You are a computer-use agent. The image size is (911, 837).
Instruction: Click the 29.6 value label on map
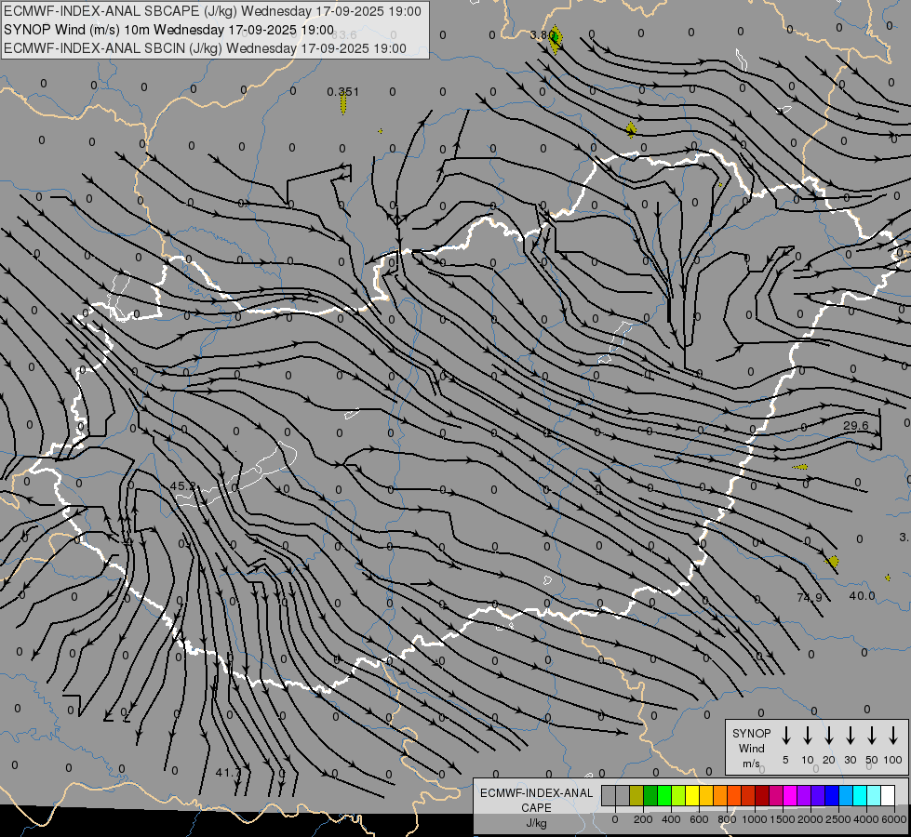click(856, 426)
